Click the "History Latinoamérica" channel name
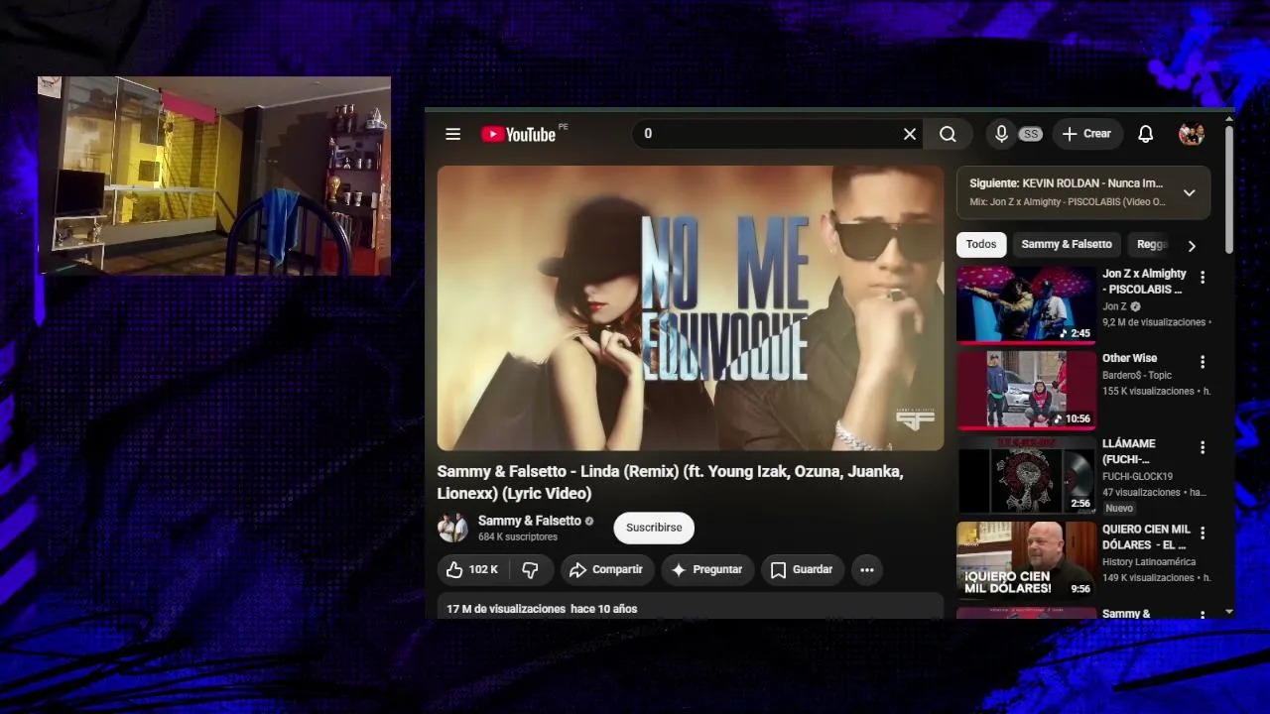The width and height of the screenshot is (1270, 714). (x=1150, y=562)
